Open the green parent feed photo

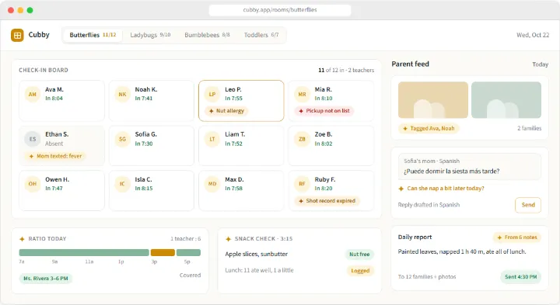point(506,100)
